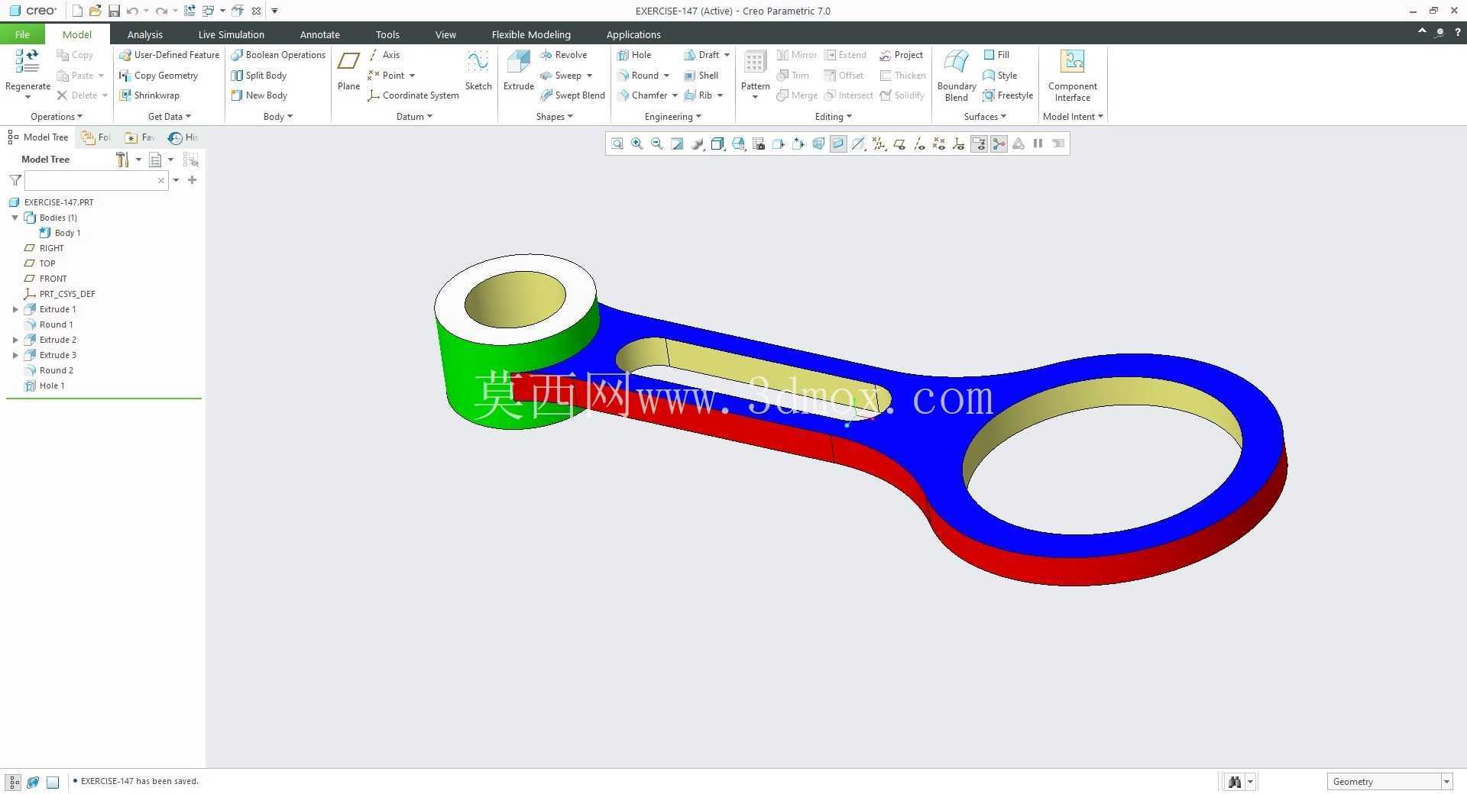Expand the Extrude 1 tree node
The width and height of the screenshot is (1467, 794).
(x=15, y=309)
